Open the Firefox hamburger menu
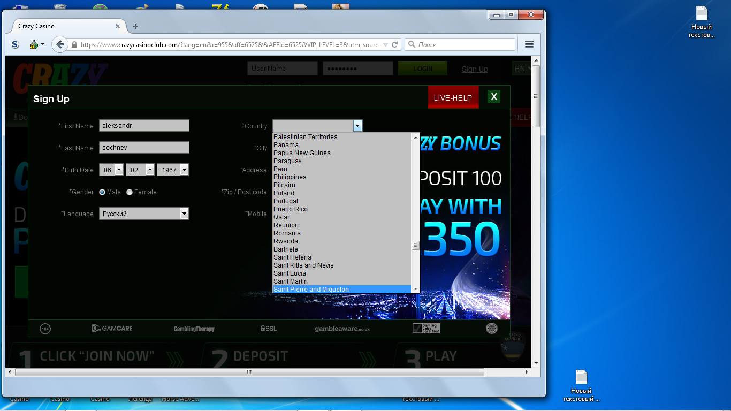 coord(529,44)
